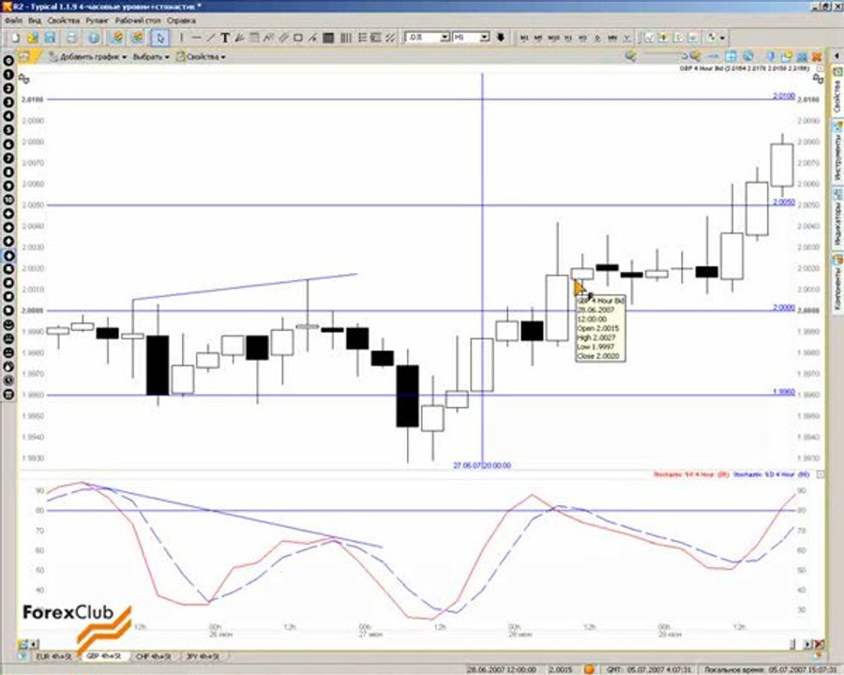Switch to the CHF 4h+St tab
This screenshot has width=844, height=675.
(x=154, y=656)
